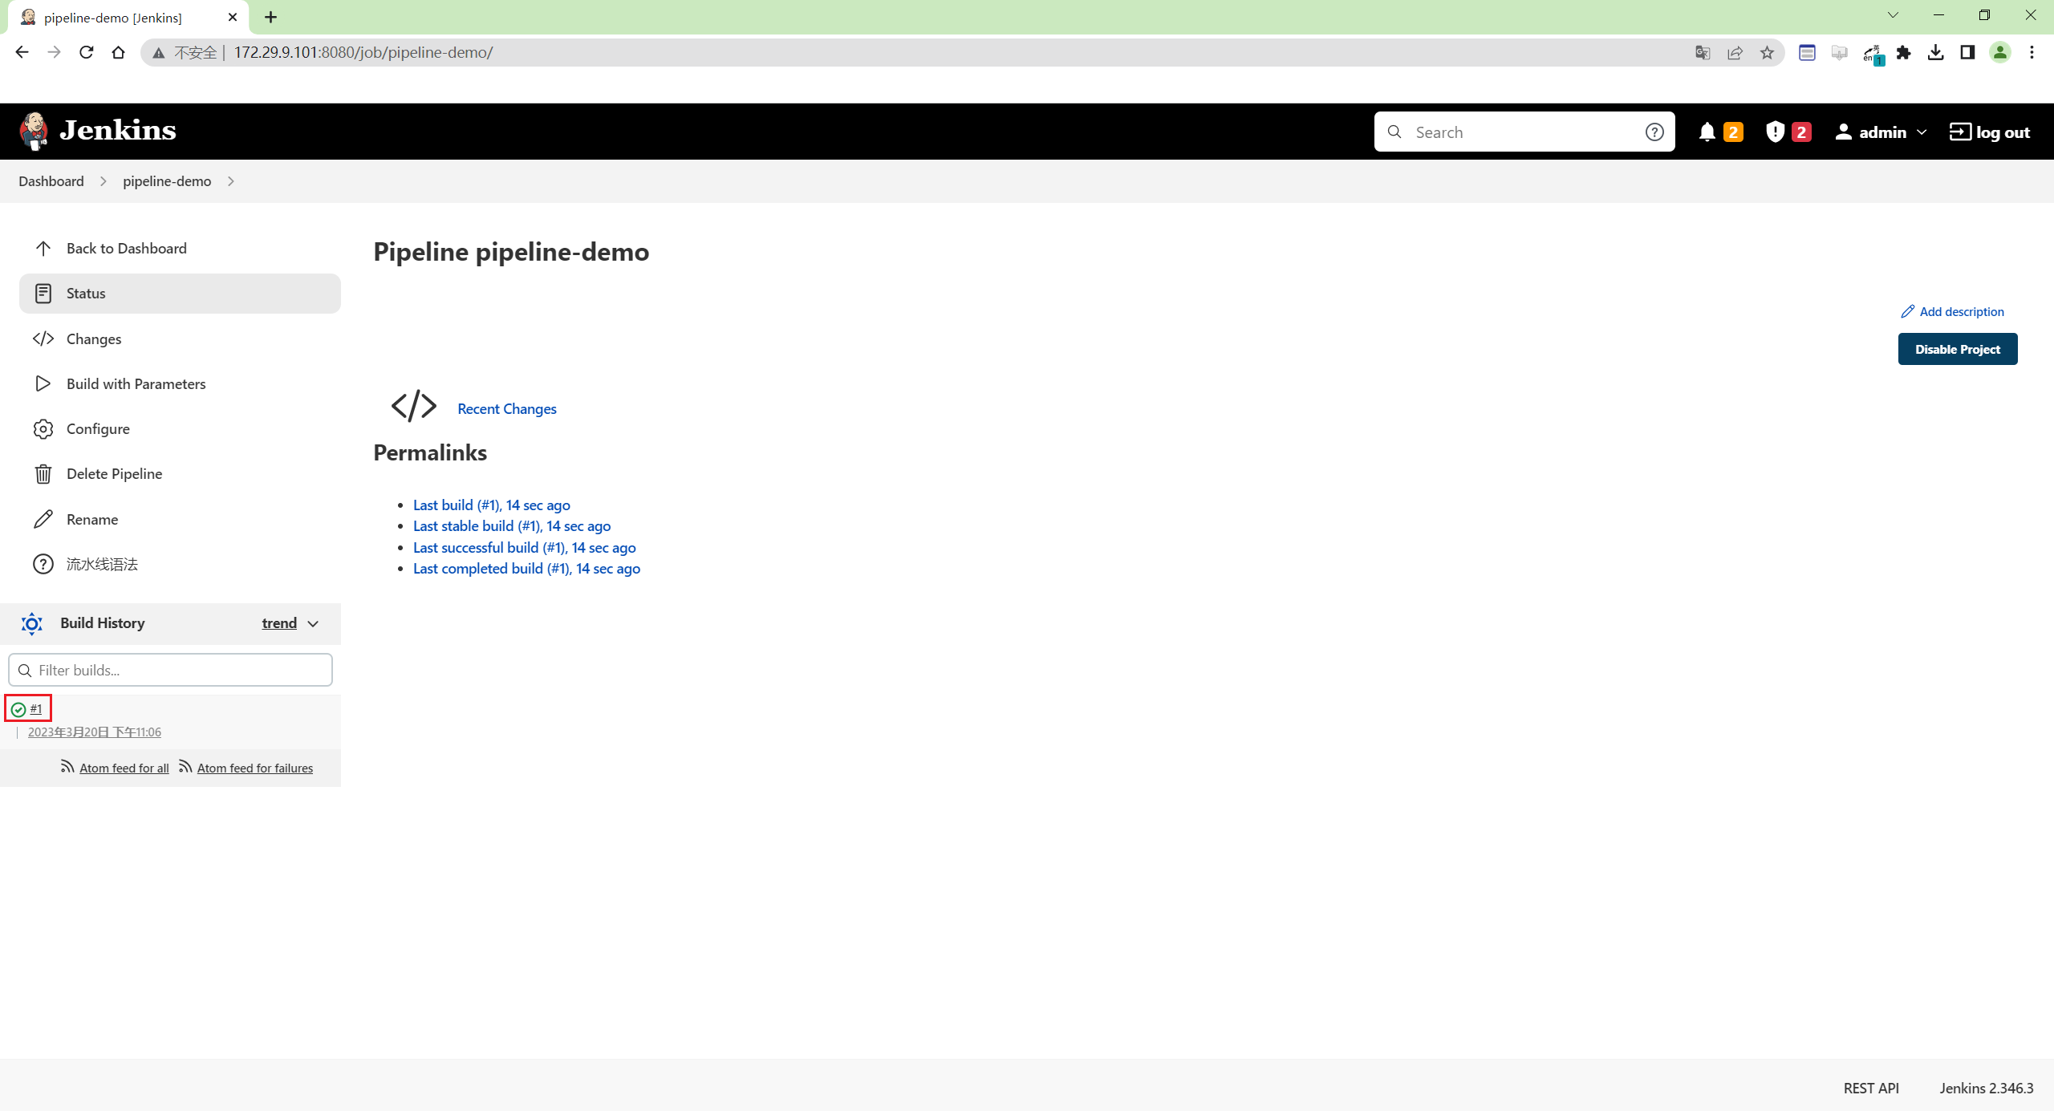
Task: Focus the Jenkins Search field
Action: (x=1524, y=132)
